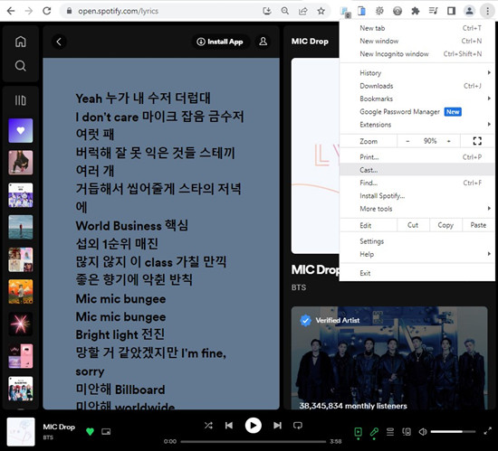
Task: Adjust the volume slider
Action: tap(453, 432)
